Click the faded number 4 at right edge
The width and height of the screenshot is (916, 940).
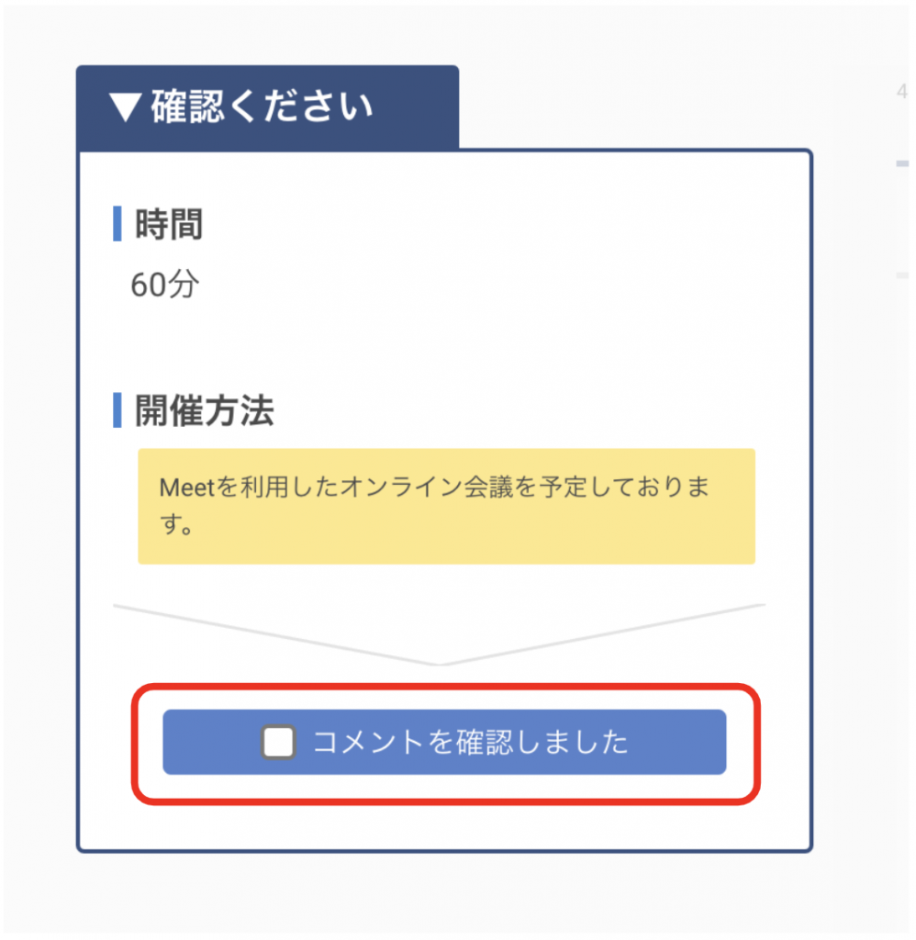pyautogui.click(x=901, y=91)
